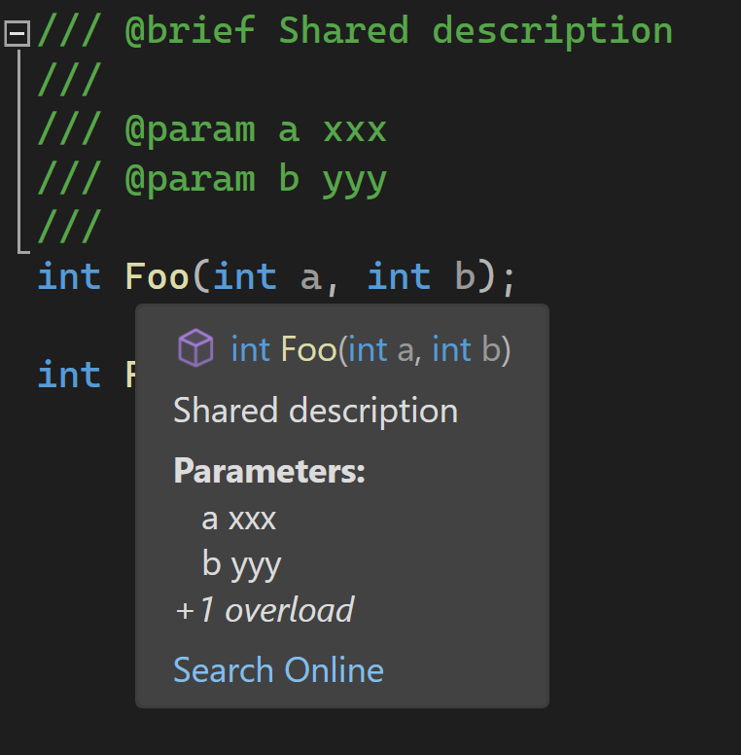Collapse the comment block outlining toggle
This screenshot has height=755, width=741.
click(18, 33)
